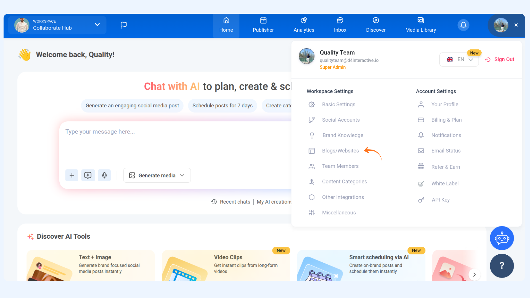Expand the Collaborate Hub workspace dropdown
Image resolution: width=530 pixels, height=298 pixels.
[x=97, y=25]
